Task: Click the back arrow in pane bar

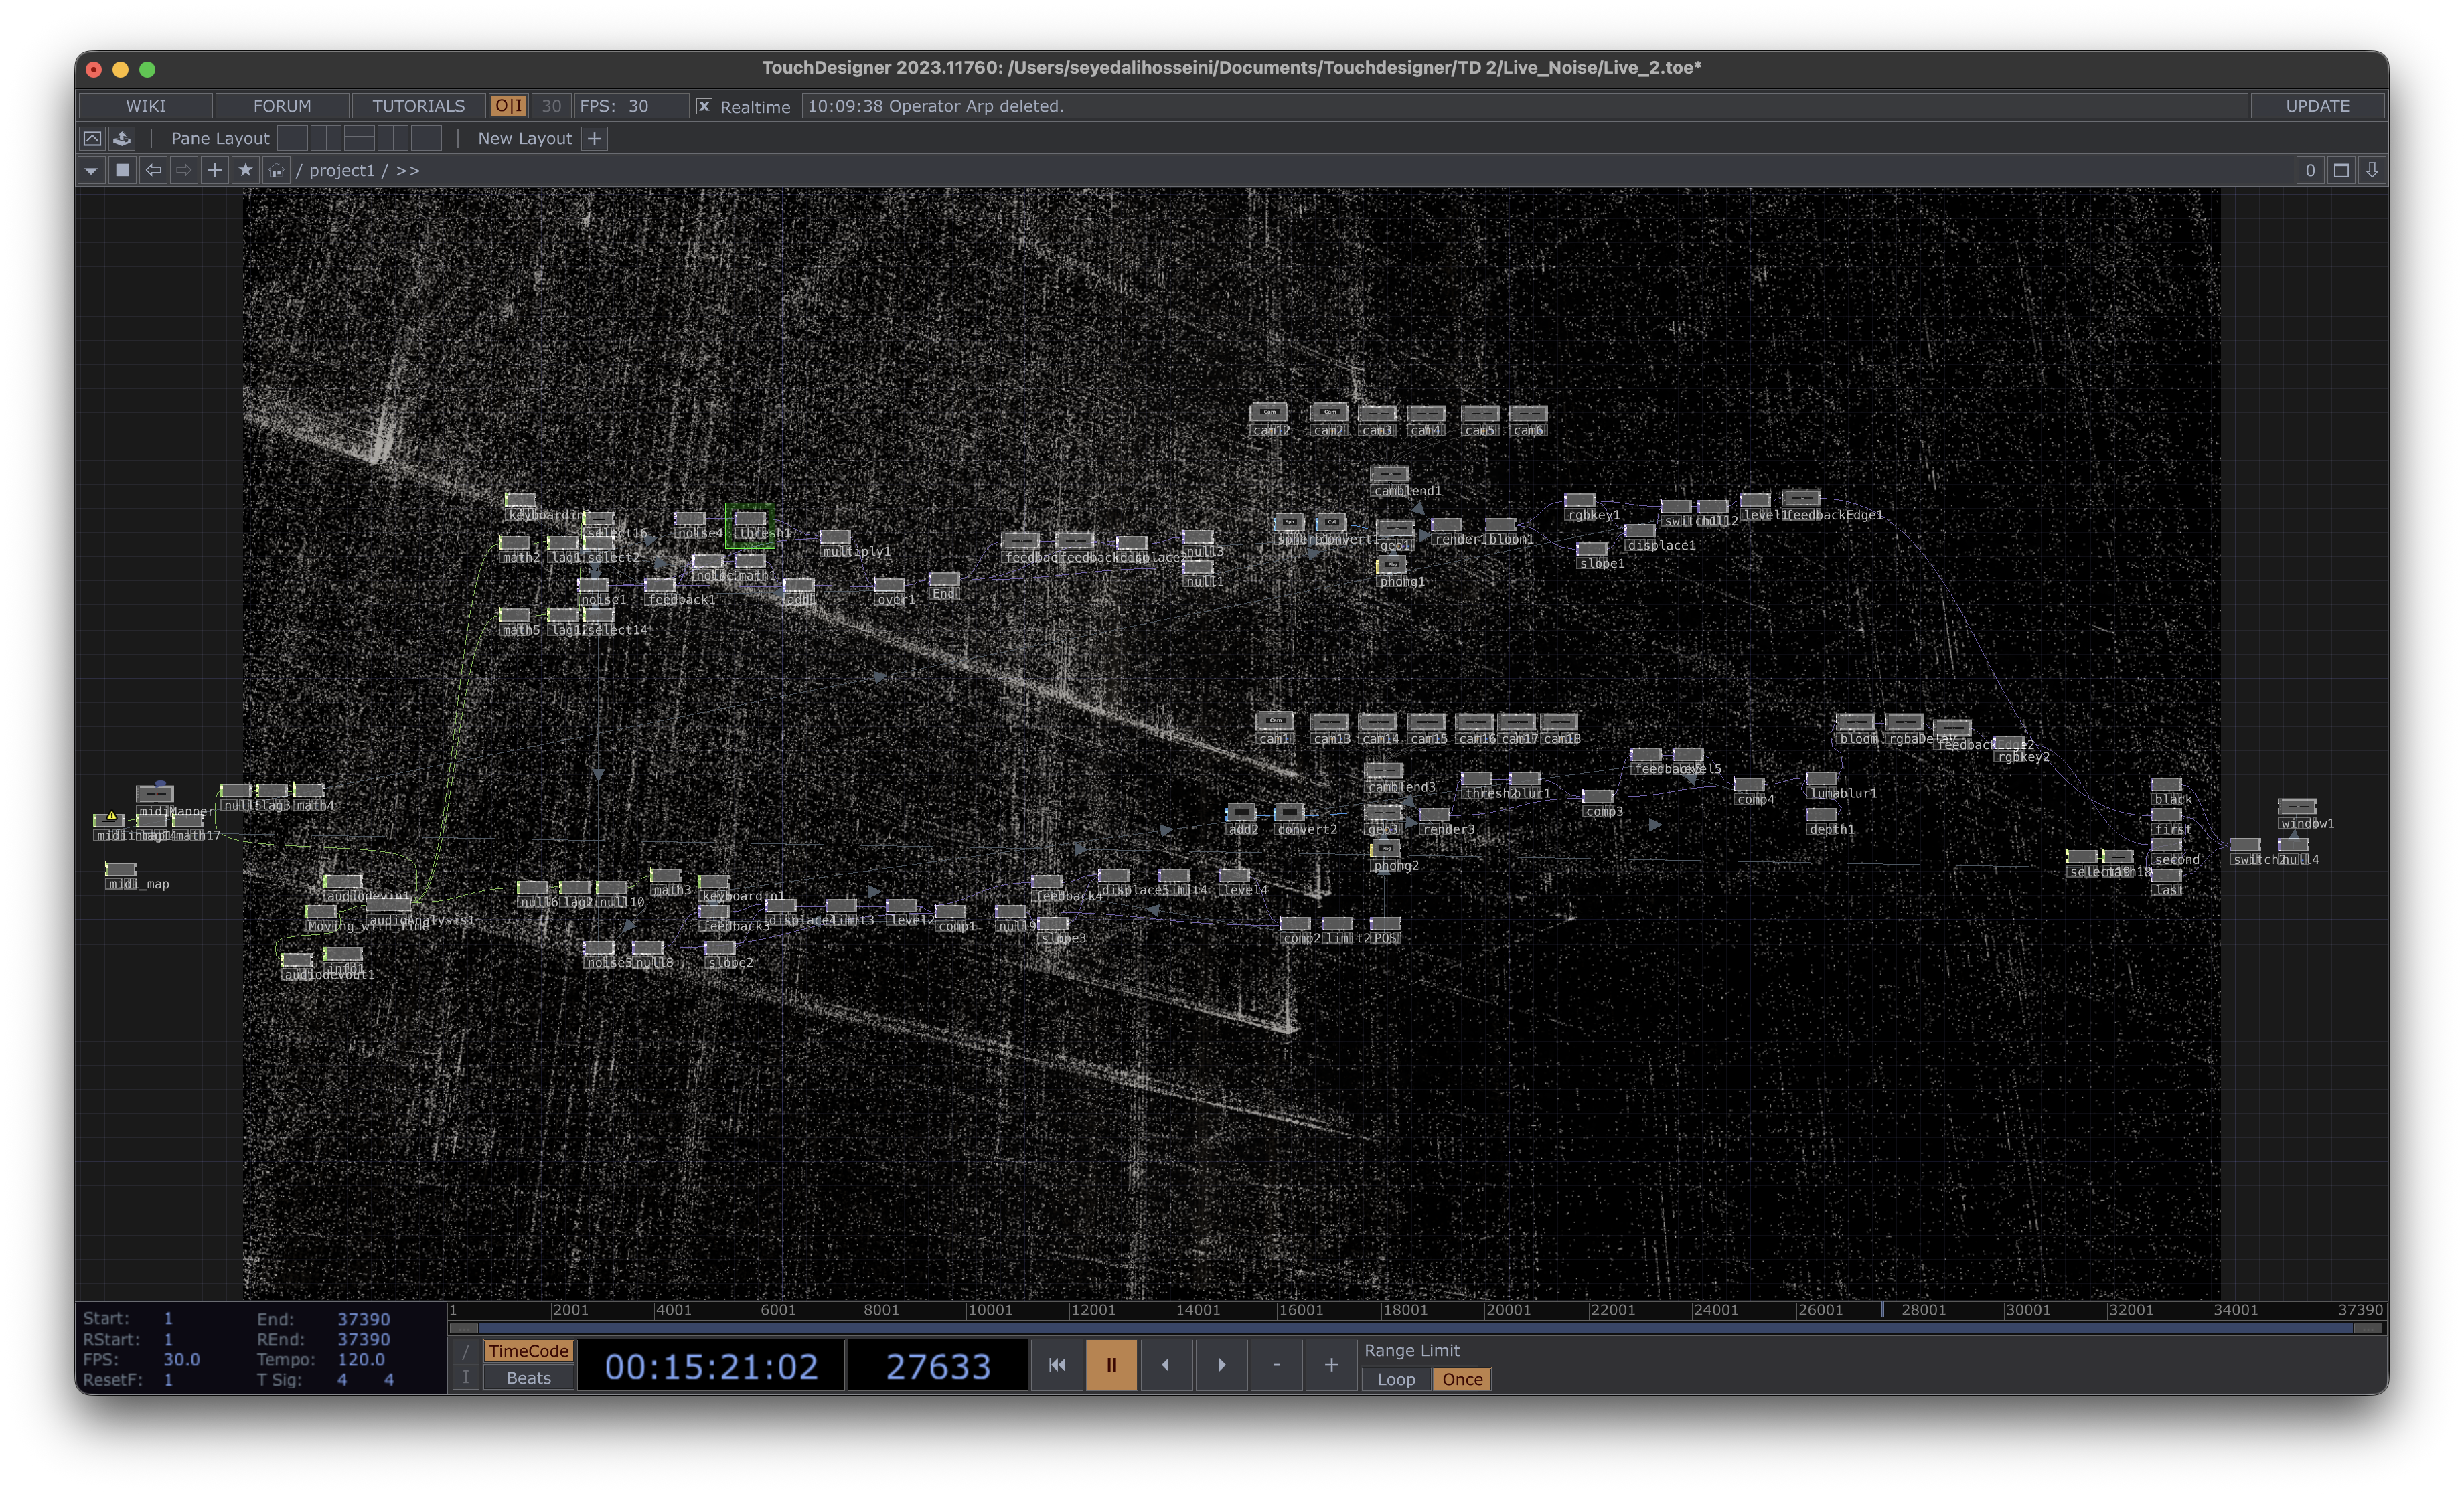Action: (x=153, y=170)
